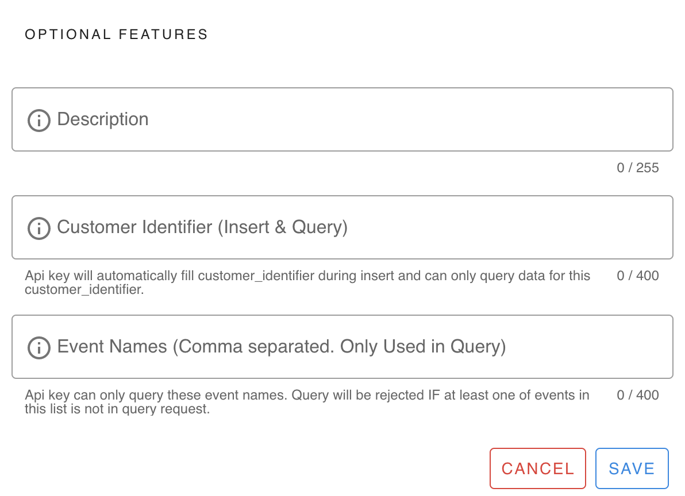Click the 0 / 400 counter under Event Names
The width and height of the screenshot is (685, 496).
pyautogui.click(x=638, y=395)
